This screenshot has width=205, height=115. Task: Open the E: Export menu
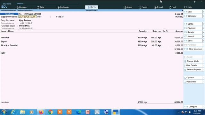coord(143,7)
